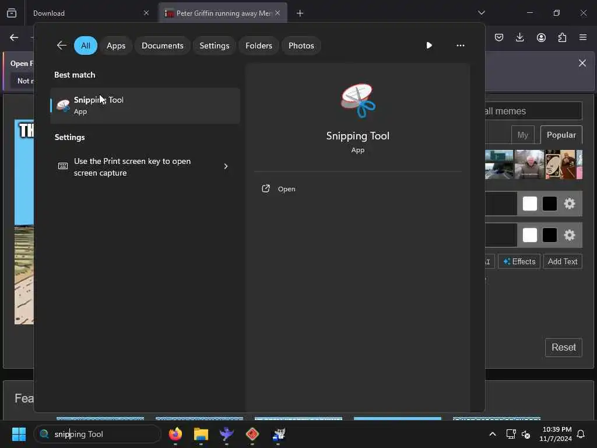Pick the UNO cards meme thumbnail
597x448 pixels.
tap(560, 164)
